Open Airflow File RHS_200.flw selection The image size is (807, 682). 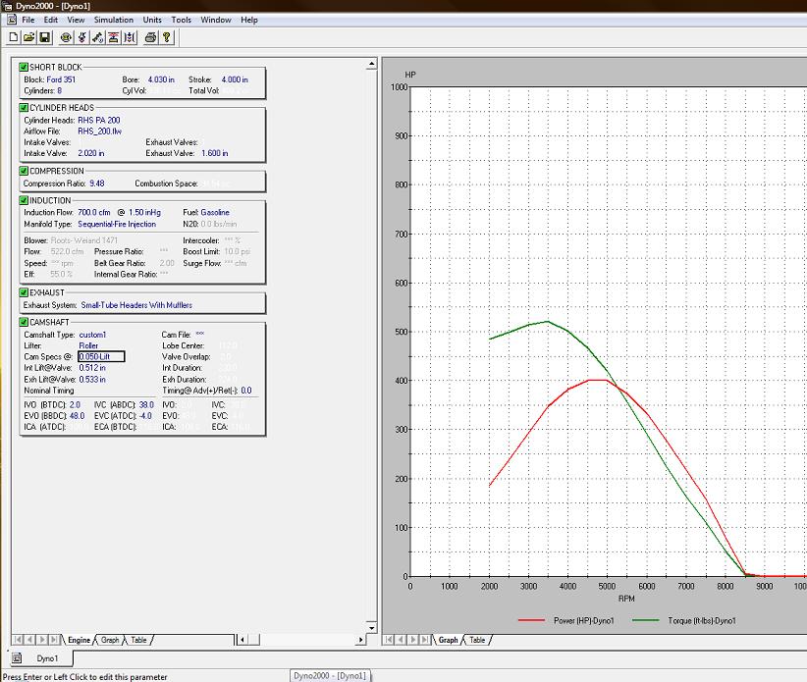(x=100, y=131)
